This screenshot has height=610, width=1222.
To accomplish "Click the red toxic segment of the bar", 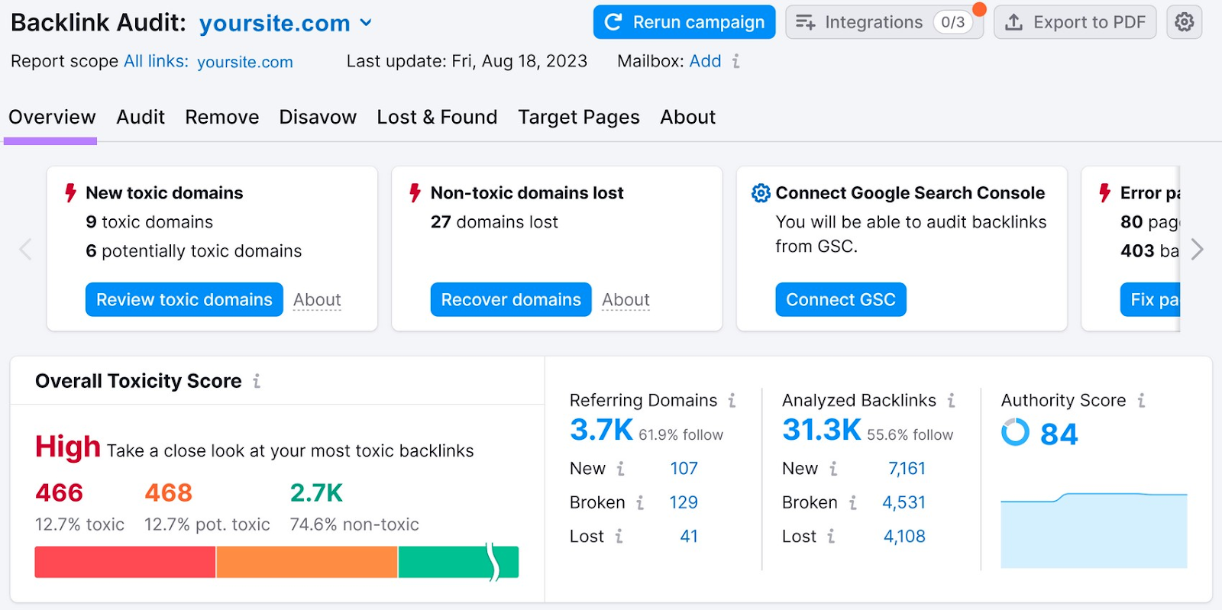I will [125, 562].
